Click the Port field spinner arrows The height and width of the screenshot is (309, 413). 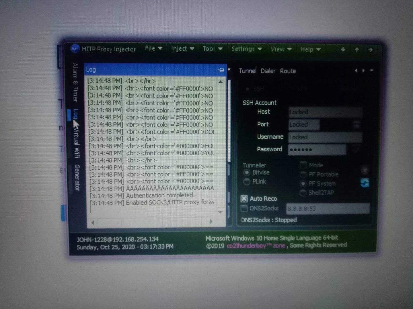(356, 124)
